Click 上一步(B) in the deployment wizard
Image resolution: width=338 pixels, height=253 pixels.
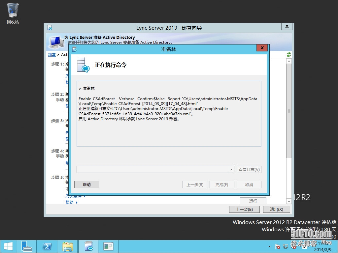pos(244,209)
